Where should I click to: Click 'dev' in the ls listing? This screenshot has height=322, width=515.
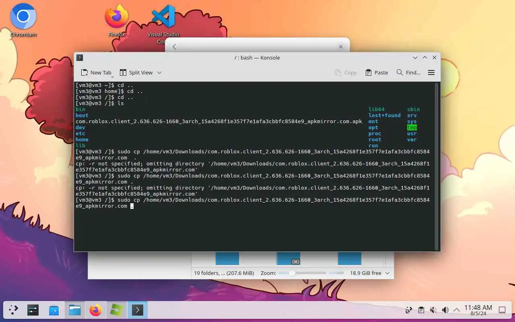click(x=80, y=128)
